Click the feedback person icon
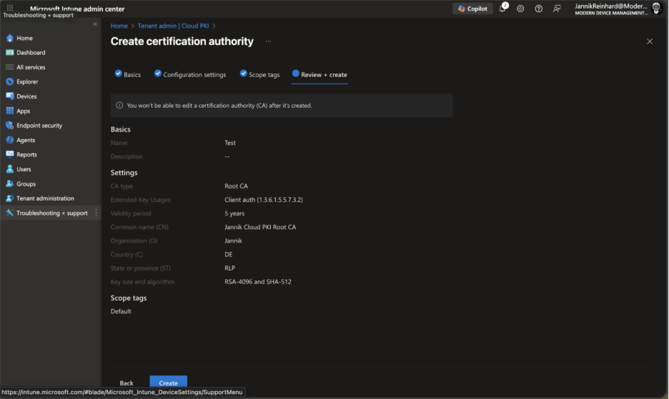The image size is (669, 399). pyautogui.click(x=557, y=9)
